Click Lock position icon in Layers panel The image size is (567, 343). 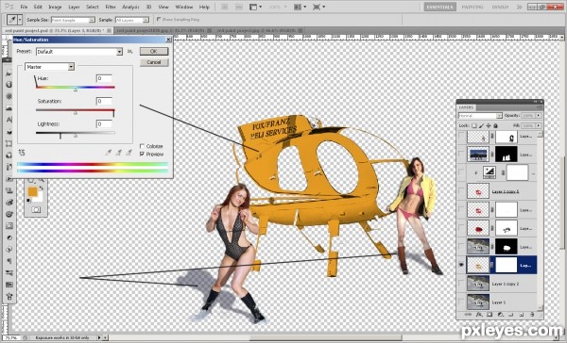click(x=489, y=125)
